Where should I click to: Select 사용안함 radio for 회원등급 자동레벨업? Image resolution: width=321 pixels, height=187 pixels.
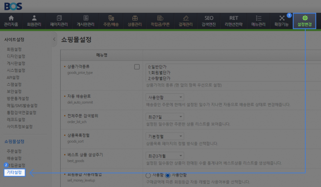(168, 175)
